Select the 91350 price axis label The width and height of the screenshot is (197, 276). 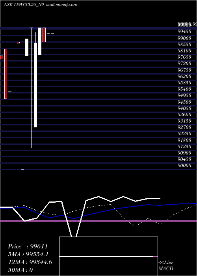pos(184,147)
